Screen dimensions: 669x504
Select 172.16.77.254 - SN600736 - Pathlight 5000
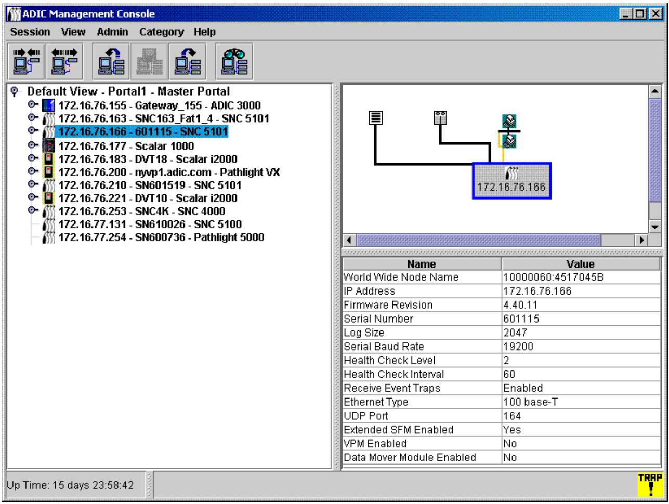[x=161, y=237]
